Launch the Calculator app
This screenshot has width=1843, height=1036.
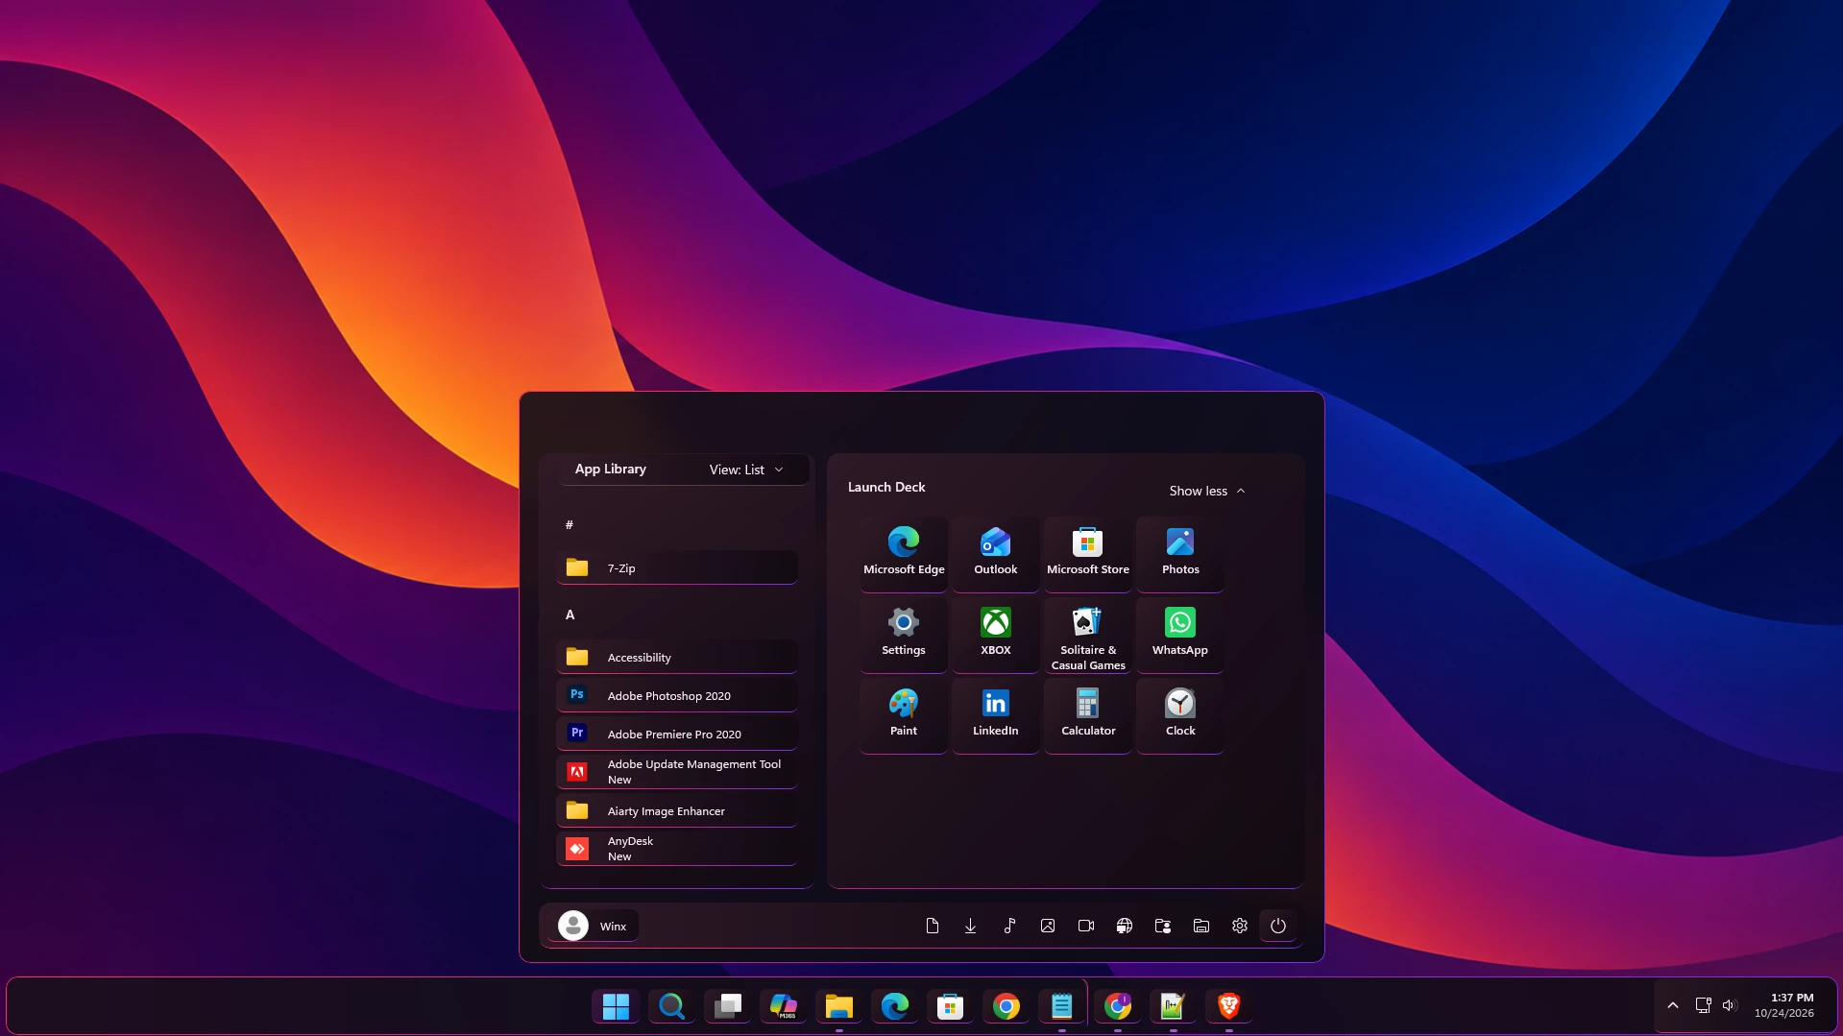tap(1088, 714)
